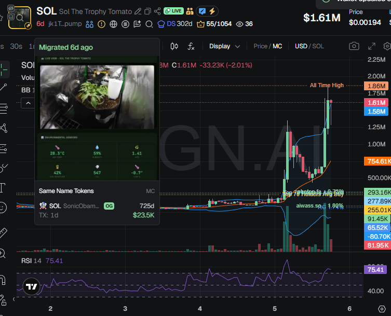Select the brush drawing tool
This screenshot has width=391, height=316.
click(3, 168)
